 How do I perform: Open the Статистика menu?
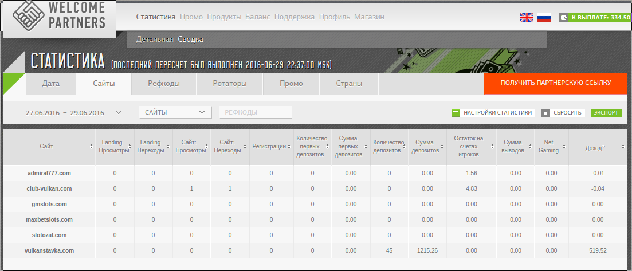pos(156,17)
